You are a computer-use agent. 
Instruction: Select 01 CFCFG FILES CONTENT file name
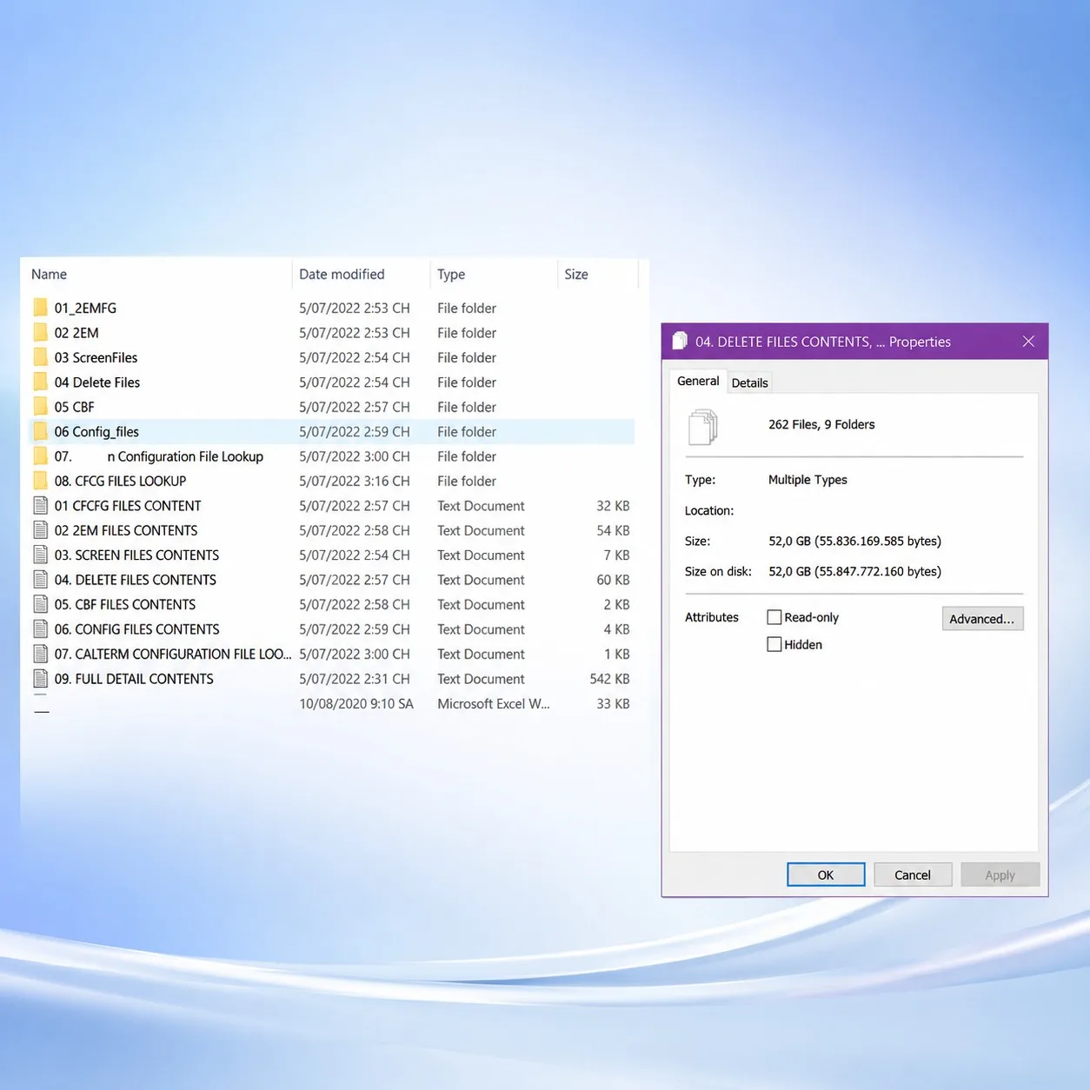point(128,505)
